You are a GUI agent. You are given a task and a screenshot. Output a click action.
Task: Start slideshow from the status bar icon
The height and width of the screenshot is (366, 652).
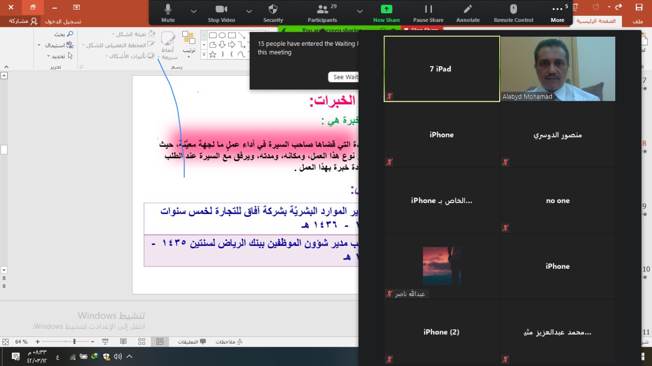[105, 342]
